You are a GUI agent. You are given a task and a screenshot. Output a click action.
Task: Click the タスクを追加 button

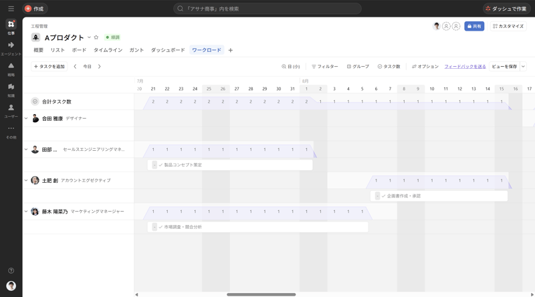[49, 67]
